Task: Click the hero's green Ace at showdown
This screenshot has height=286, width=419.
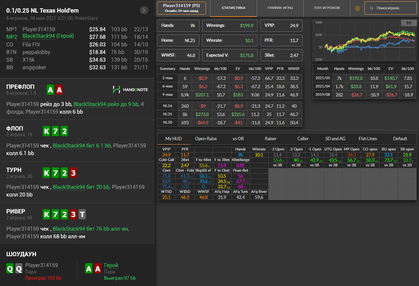Action: [89, 269]
